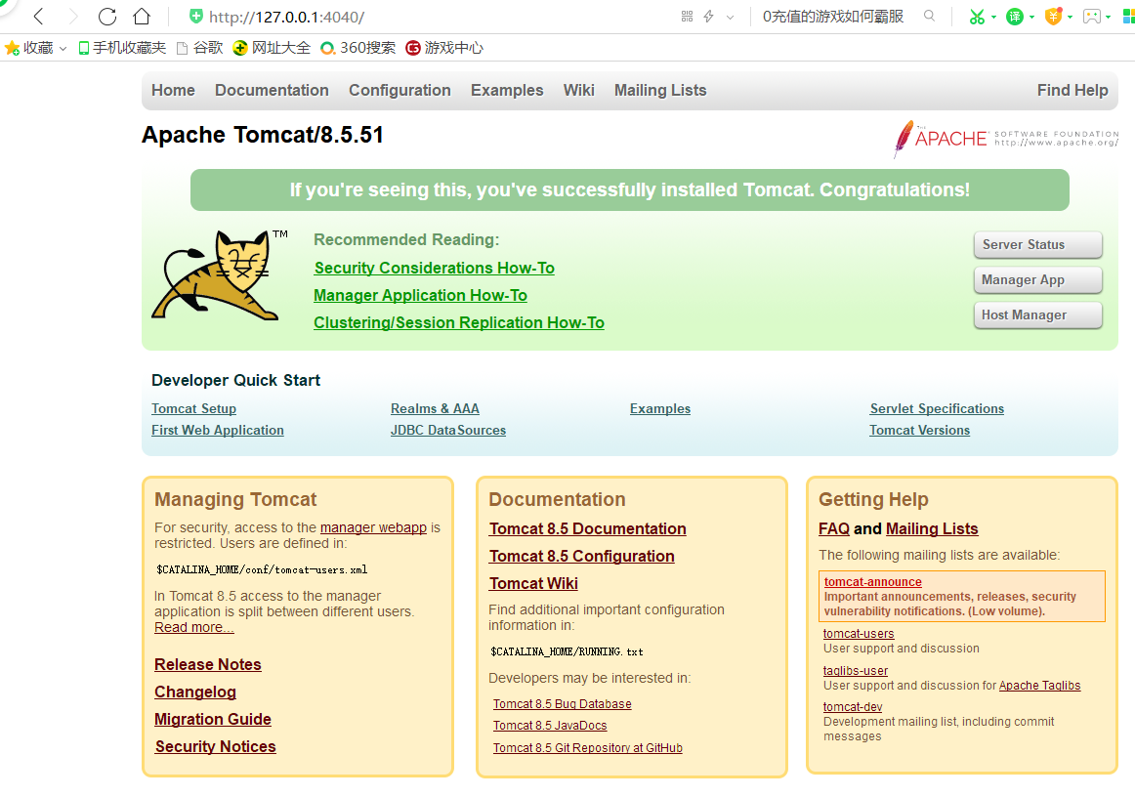Open the Home nav item
The width and height of the screenshot is (1135, 797).
[x=173, y=91]
